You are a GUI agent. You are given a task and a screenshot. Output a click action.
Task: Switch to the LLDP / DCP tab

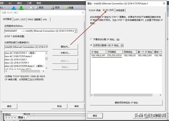(x=20, y=20)
